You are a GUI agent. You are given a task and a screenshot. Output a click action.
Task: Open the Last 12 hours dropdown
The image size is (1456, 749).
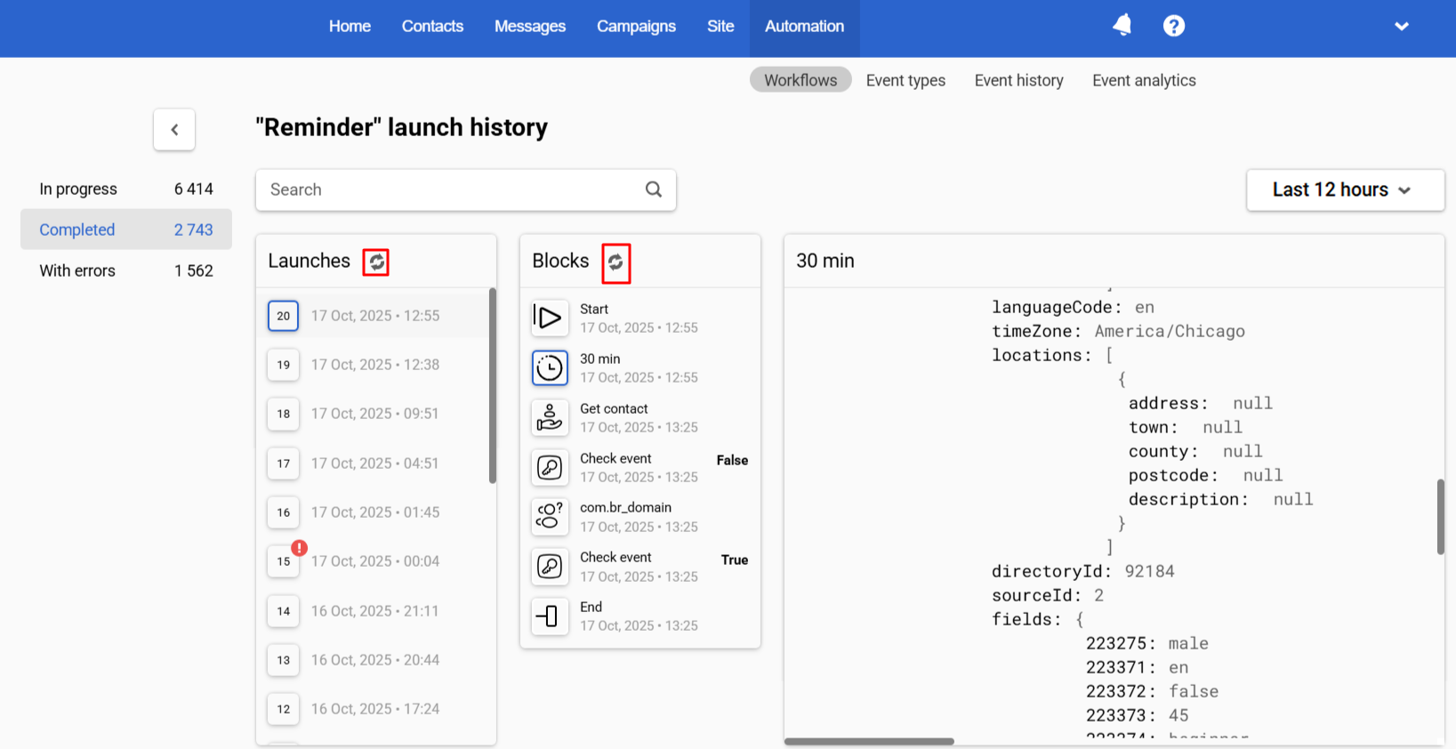(1345, 190)
